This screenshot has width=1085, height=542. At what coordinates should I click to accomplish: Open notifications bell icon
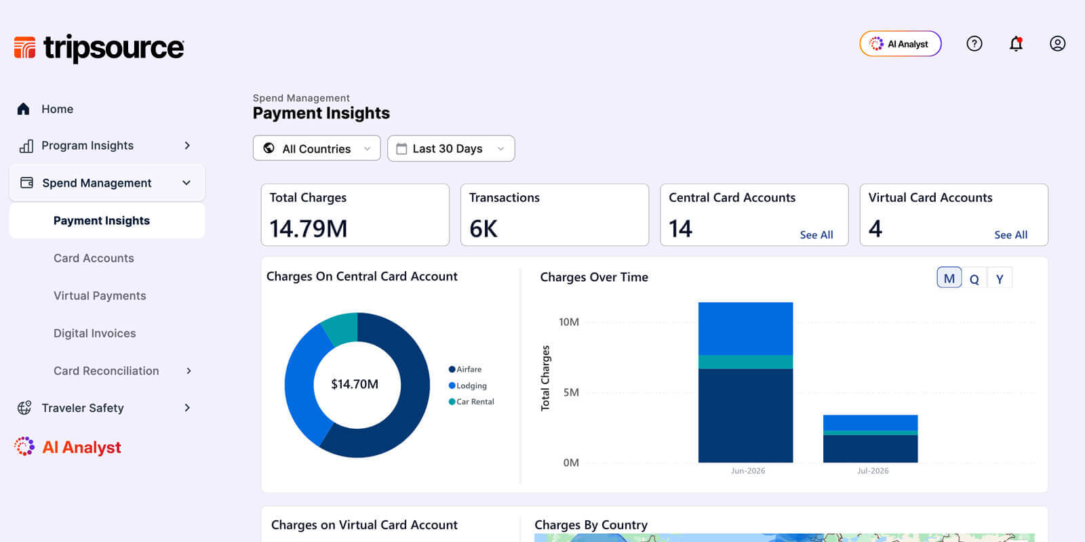click(1016, 44)
